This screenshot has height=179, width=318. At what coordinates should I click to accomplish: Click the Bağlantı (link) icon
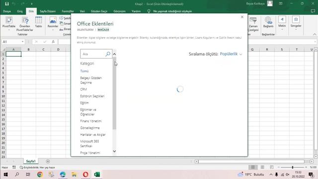268,22
